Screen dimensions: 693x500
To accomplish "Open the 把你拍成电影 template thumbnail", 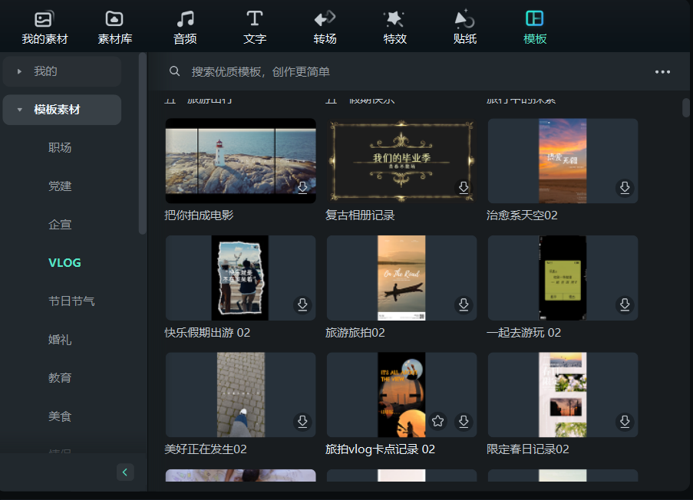I will pyautogui.click(x=240, y=162).
